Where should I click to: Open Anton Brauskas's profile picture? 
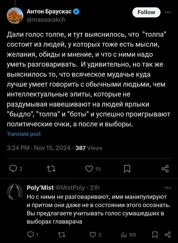[x=15, y=15]
